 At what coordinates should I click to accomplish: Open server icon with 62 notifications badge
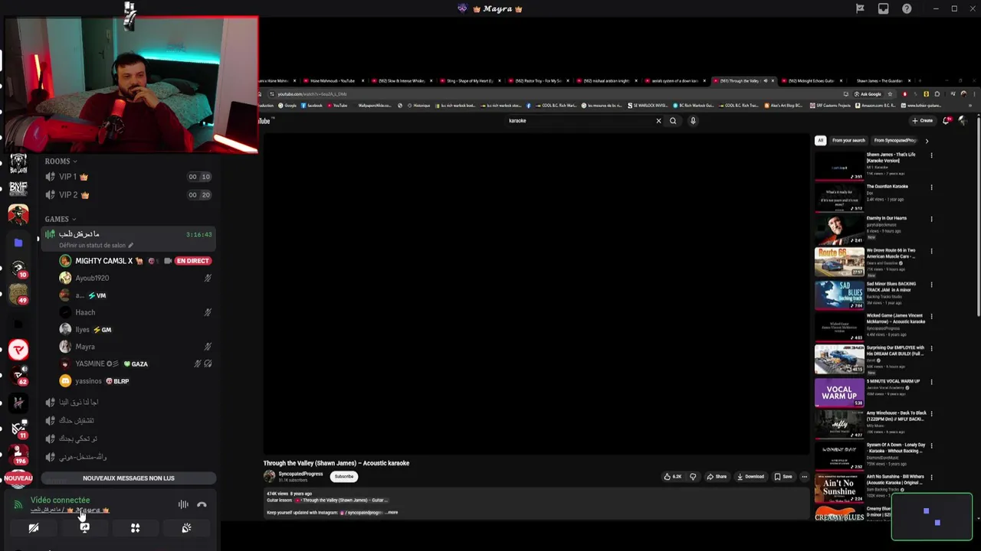[18, 375]
